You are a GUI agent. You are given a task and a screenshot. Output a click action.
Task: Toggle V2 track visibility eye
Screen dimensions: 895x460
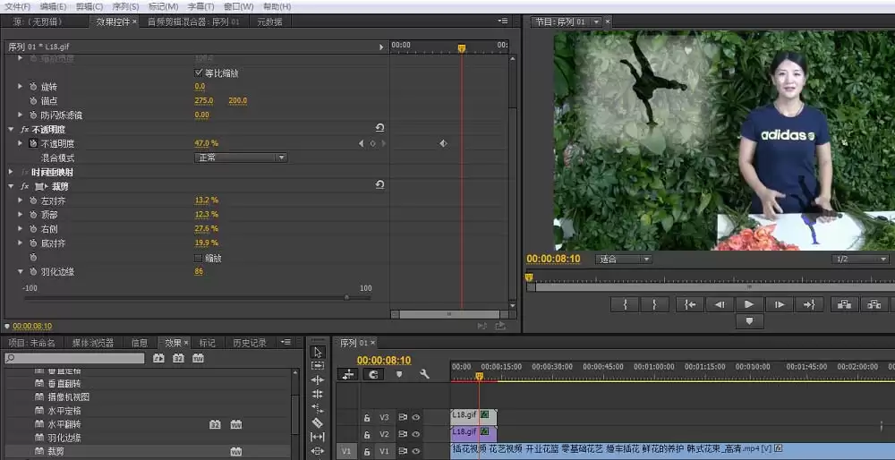point(416,434)
